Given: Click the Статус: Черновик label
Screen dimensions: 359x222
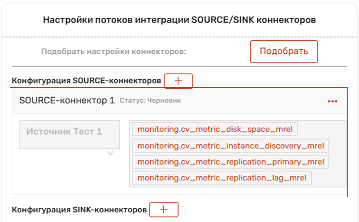Looking at the screenshot, I should pyautogui.click(x=150, y=101).
